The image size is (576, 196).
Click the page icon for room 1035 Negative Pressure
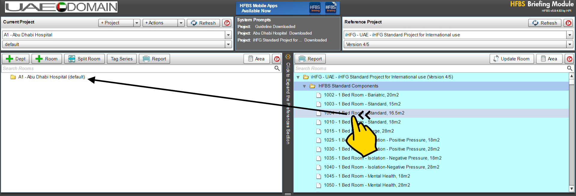[x=319, y=158]
